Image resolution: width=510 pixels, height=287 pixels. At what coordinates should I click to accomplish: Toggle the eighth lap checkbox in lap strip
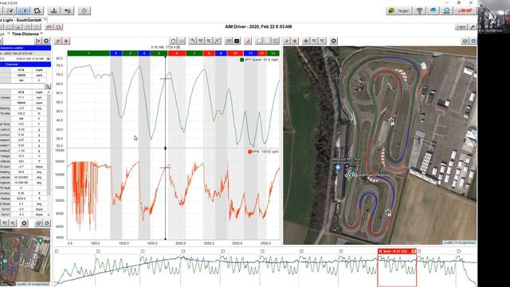(x=341, y=251)
